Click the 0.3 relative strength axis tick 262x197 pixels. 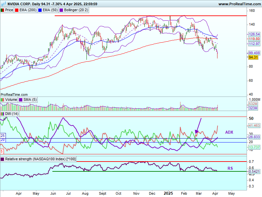pyautogui.click(x=251, y=186)
